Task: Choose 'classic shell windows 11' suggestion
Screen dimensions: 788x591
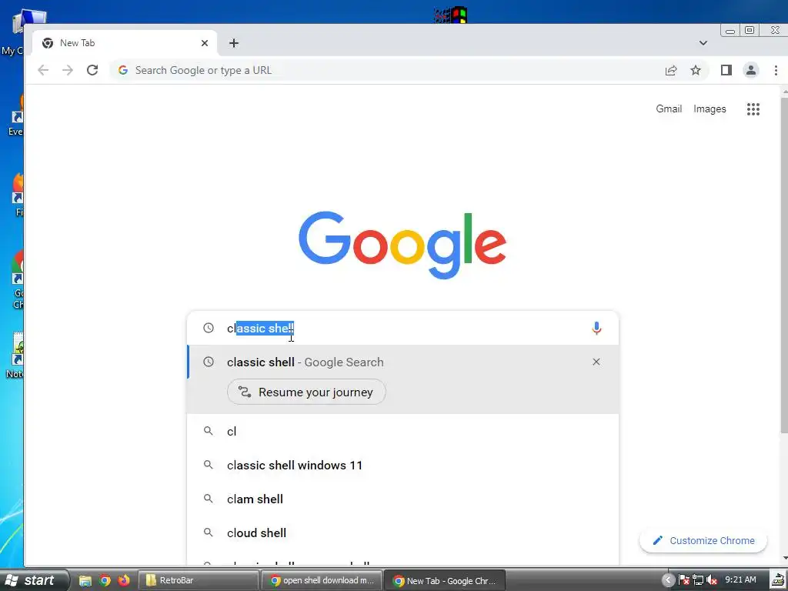Action: click(x=402, y=466)
